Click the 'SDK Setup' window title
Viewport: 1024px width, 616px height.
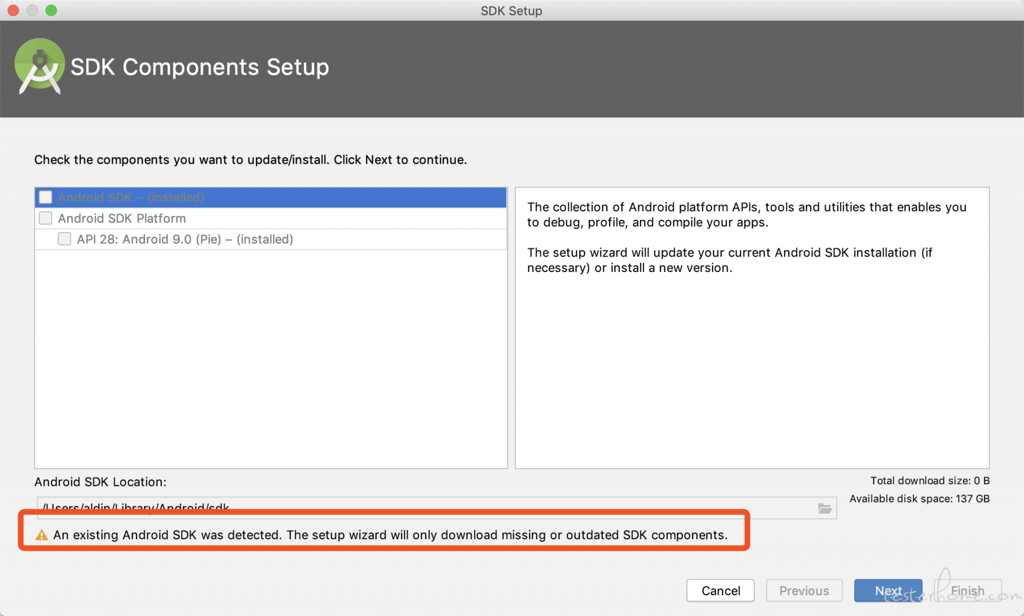click(511, 11)
